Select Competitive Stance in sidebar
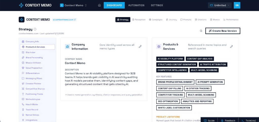 [x=37, y=89]
